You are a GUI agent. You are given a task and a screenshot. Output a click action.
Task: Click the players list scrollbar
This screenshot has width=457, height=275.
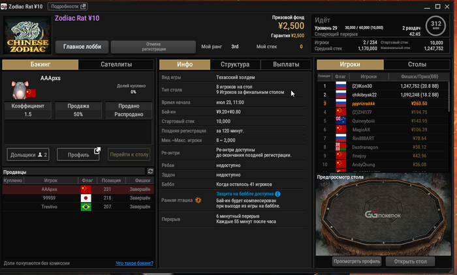pos(449,96)
